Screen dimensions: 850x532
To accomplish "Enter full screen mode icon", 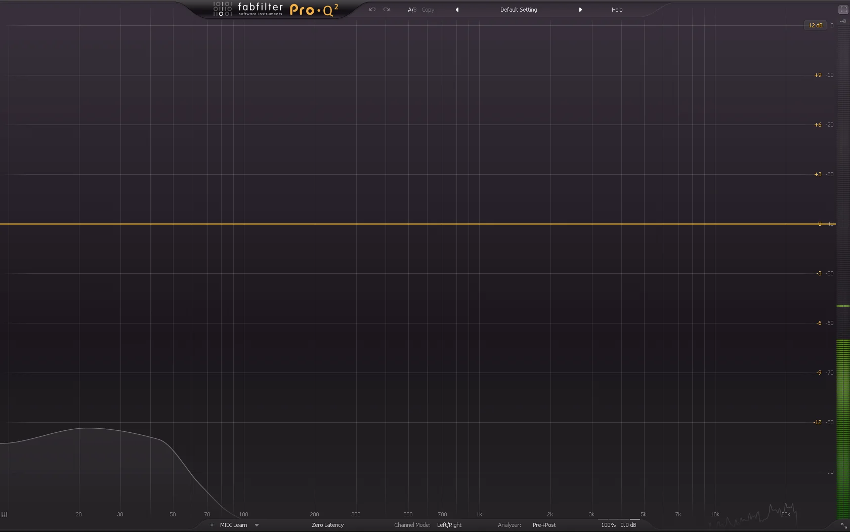I will pos(843,10).
